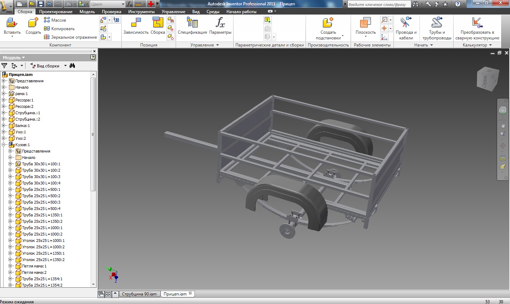The height and width of the screenshot is (304, 510).
Task: Click the Создать component icon
Action: pos(33,27)
